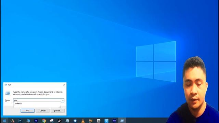This screenshot has width=219, height=123.
Task: Click OK in the Run dialog
Action: pyautogui.click(x=27, y=111)
